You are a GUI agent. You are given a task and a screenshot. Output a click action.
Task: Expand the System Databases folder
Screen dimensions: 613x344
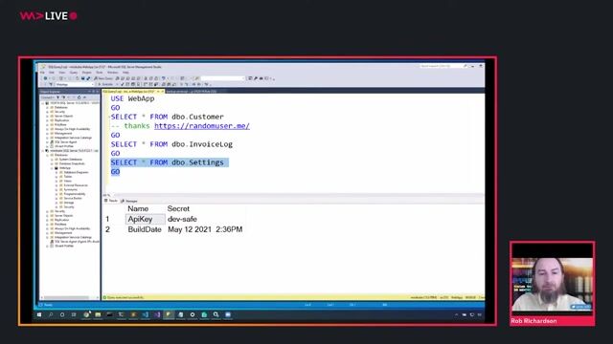tap(52, 160)
